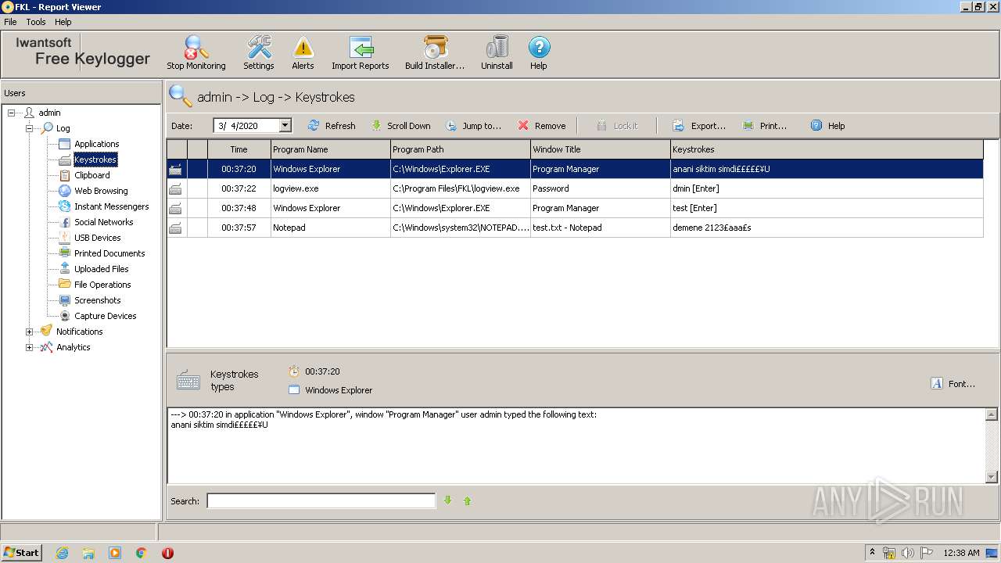Open Help from the main toolbar

click(x=539, y=52)
